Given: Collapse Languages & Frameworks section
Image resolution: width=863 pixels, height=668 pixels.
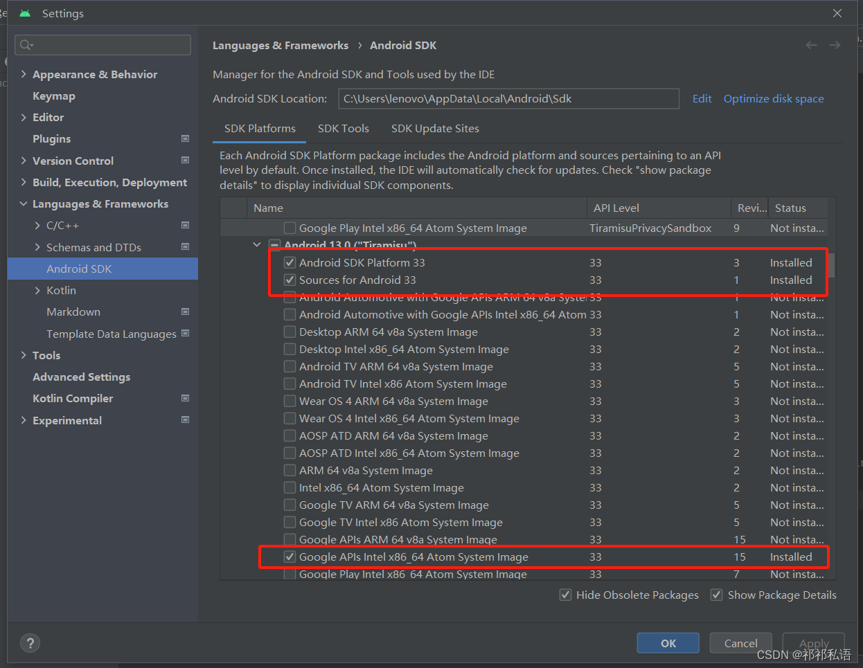Looking at the screenshot, I should (x=24, y=204).
